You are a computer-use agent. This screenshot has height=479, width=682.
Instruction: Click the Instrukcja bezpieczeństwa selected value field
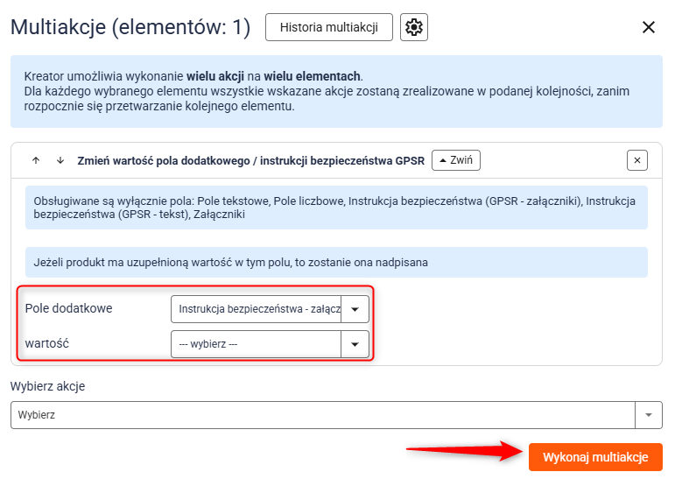(257, 309)
